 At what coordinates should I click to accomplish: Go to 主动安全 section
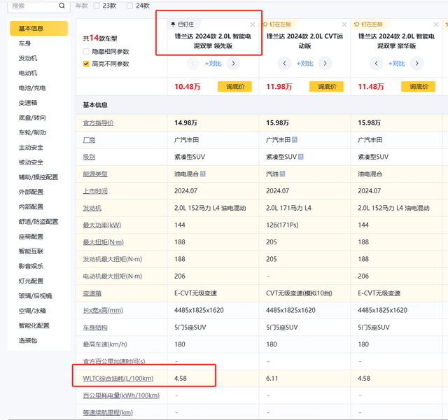click(31, 148)
